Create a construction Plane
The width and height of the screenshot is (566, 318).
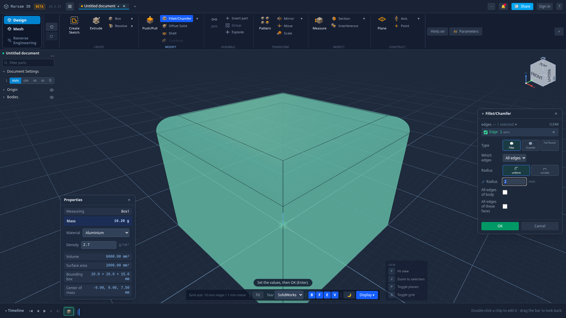pos(382,24)
